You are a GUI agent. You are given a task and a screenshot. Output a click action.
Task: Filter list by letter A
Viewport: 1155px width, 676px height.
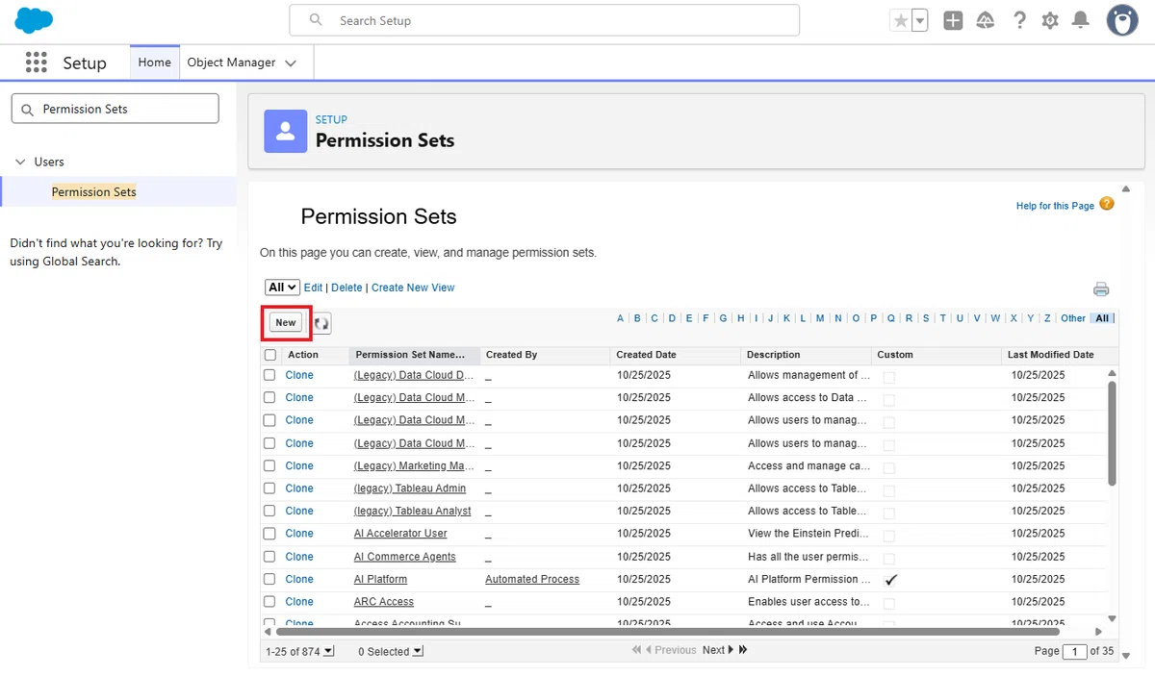click(x=621, y=318)
